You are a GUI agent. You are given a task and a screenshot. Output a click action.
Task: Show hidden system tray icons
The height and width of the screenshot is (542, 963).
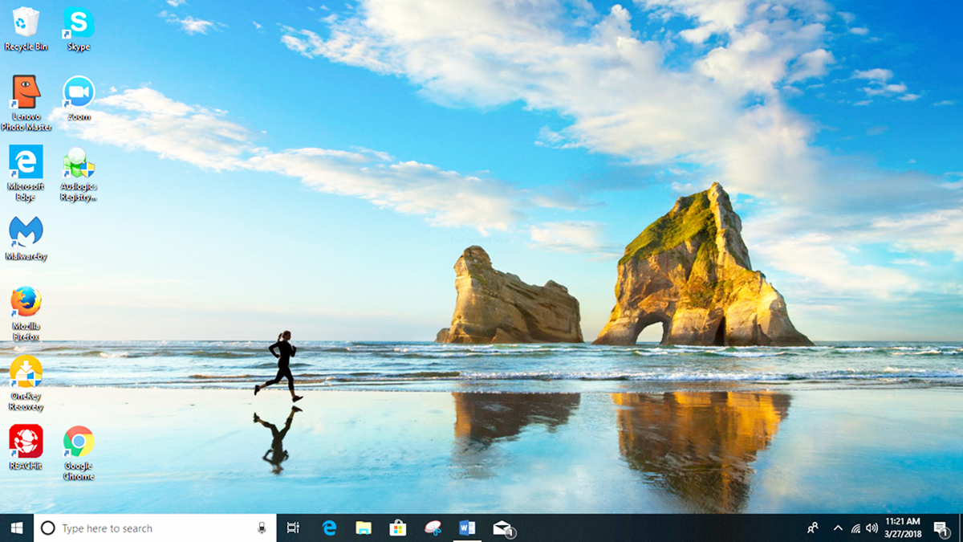[x=838, y=528]
